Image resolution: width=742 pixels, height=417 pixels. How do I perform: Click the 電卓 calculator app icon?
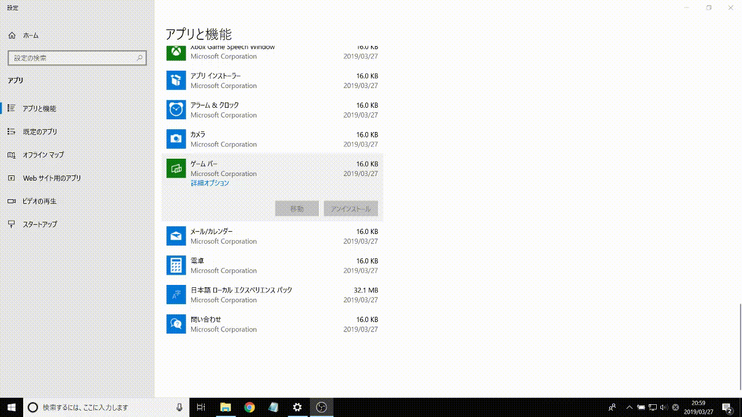tap(176, 266)
